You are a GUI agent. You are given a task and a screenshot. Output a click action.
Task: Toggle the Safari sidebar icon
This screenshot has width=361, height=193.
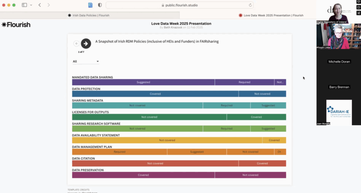click(24, 5)
